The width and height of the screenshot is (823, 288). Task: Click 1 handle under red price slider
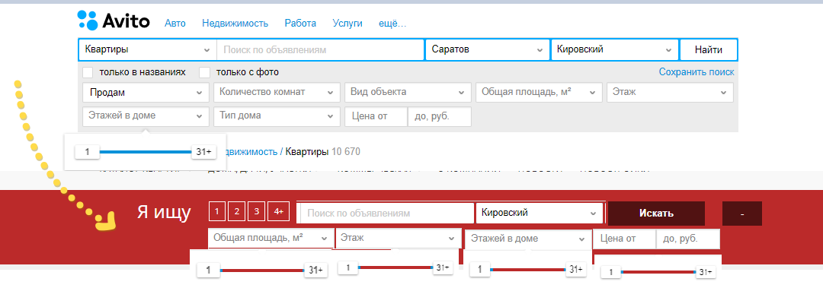[x=611, y=272]
